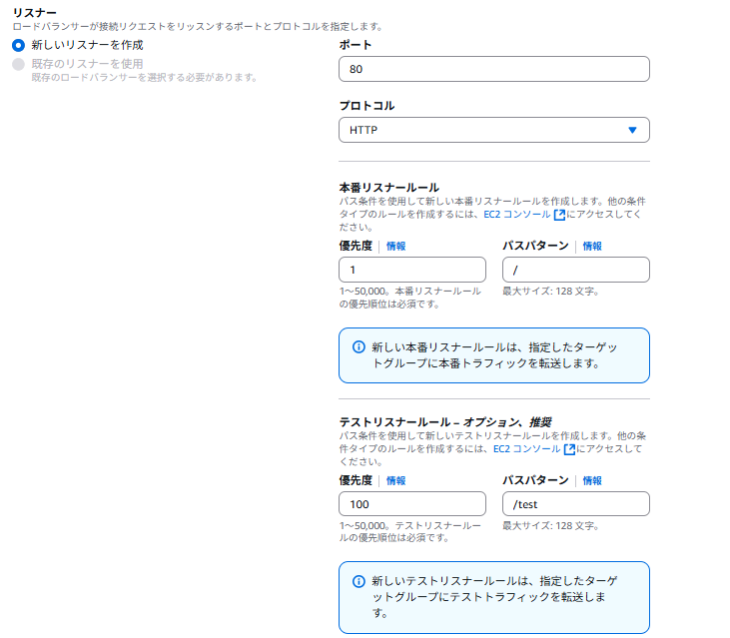Click 情報 link beside テスト 優先度
Image resolution: width=730 pixels, height=638 pixels.
(396, 481)
